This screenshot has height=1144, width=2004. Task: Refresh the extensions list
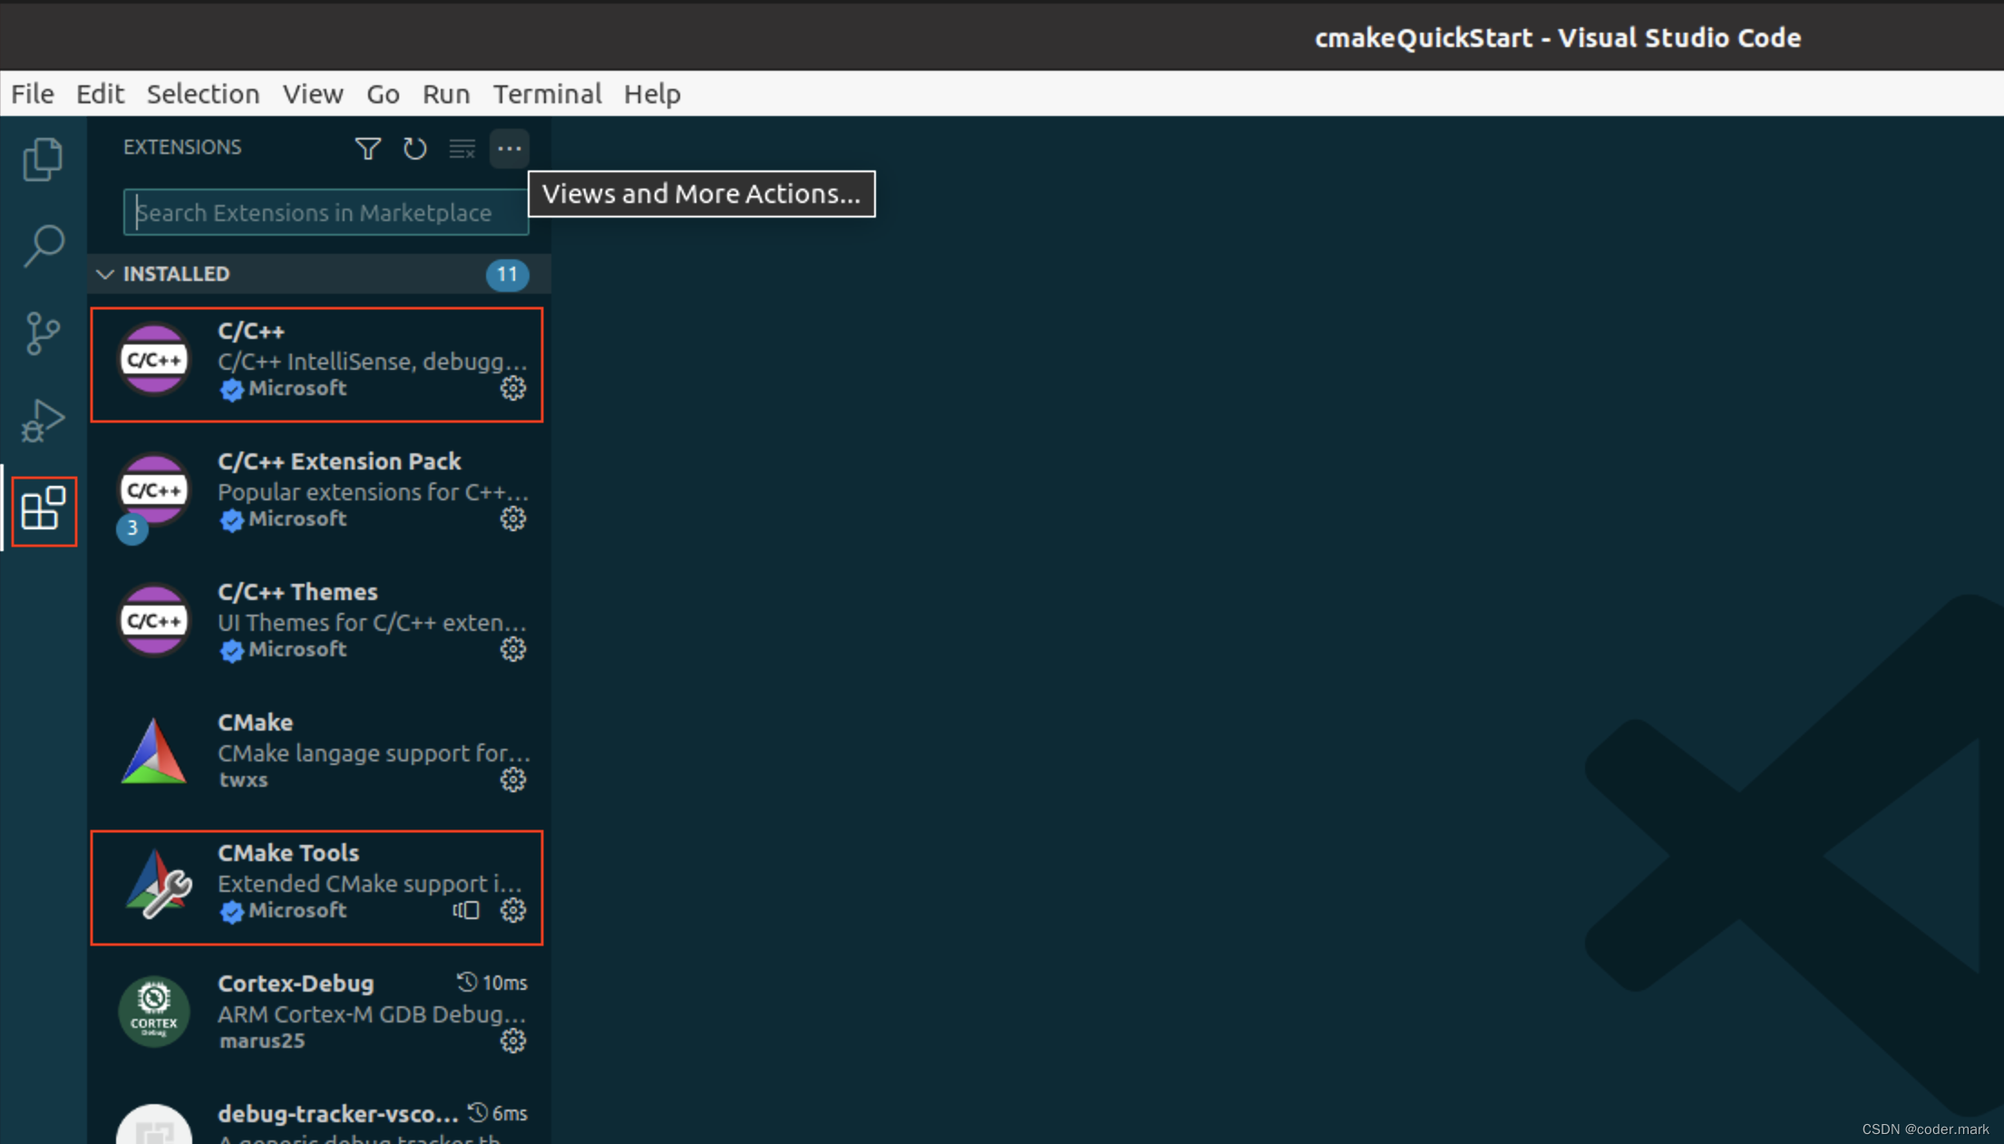[x=414, y=148]
